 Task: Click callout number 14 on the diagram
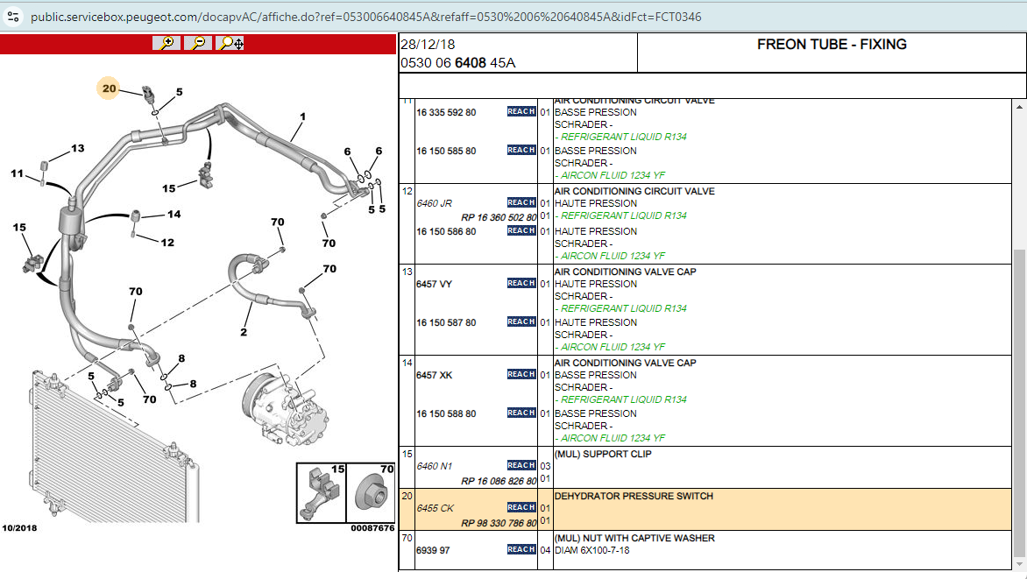[x=174, y=215]
